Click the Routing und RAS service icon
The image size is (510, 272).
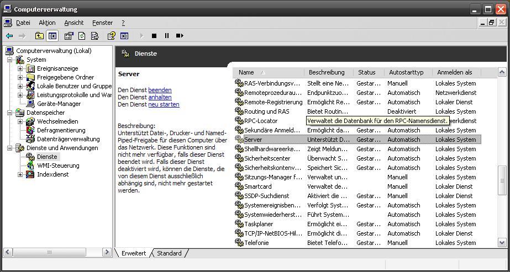pos(239,111)
